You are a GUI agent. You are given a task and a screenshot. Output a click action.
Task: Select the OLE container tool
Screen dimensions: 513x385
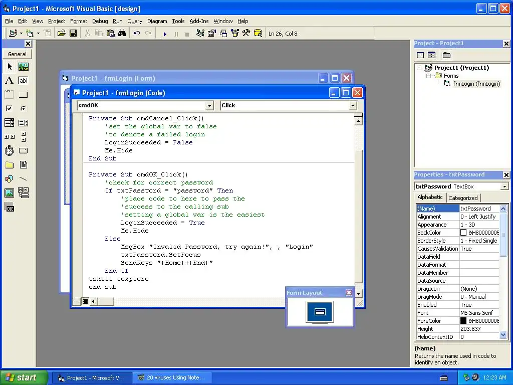click(10, 207)
